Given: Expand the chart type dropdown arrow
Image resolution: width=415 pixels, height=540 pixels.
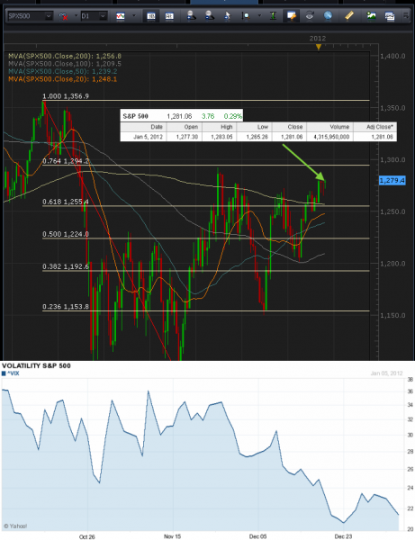Looking at the screenshot, I should coord(134,16).
